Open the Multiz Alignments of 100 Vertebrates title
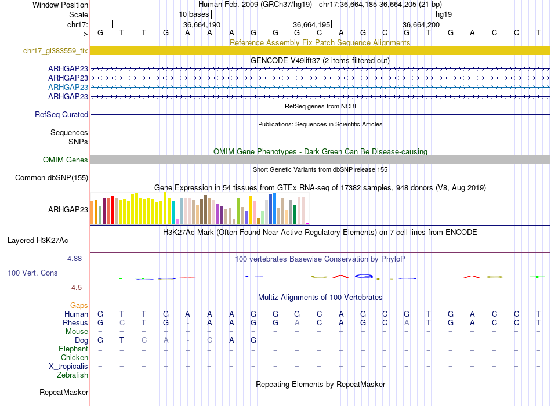 pos(320,298)
